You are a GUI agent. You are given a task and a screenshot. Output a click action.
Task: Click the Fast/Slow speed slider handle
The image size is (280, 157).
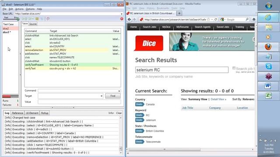click(18, 19)
